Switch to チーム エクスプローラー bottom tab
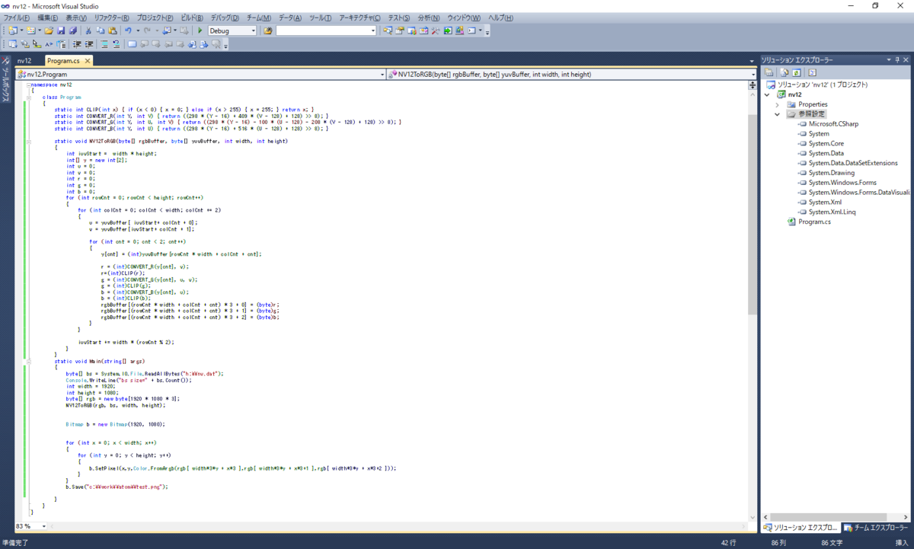914x549 pixels. pyautogui.click(x=875, y=527)
